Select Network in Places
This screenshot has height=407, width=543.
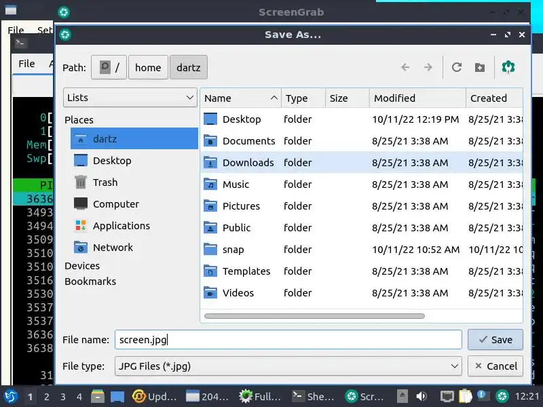134,248
